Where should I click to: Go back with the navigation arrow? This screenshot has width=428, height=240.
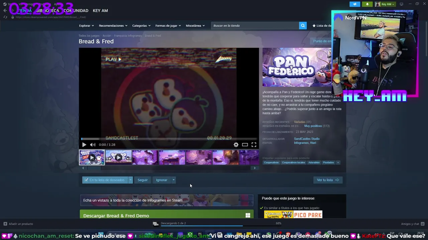[5, 11]
